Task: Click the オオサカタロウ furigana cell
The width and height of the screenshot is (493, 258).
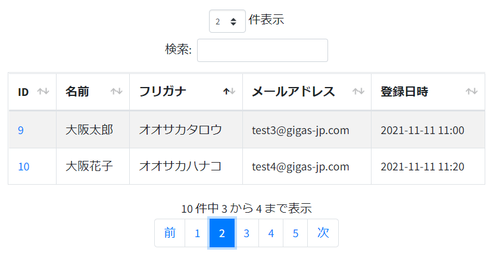Action: (186, 130)
